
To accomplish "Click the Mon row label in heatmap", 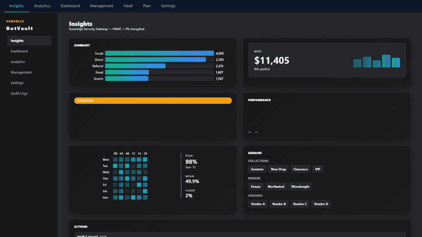I will tap(106, 160).
